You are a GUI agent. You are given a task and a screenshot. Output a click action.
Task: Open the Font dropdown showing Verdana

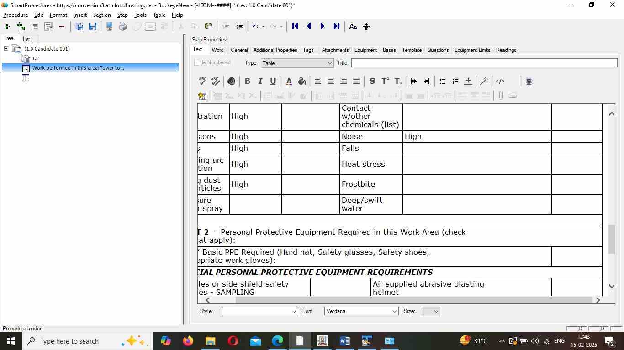[x=361, y=311]
